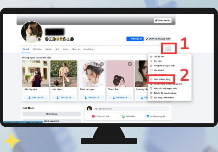Open Hữu Nhơn's profile photo
The width and height of the screenshot is (218, 152).
click(64, 74)
